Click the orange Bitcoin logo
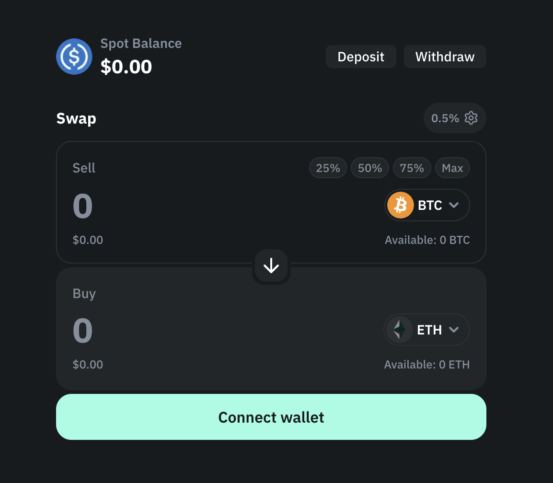 click(x=400, y=206)
